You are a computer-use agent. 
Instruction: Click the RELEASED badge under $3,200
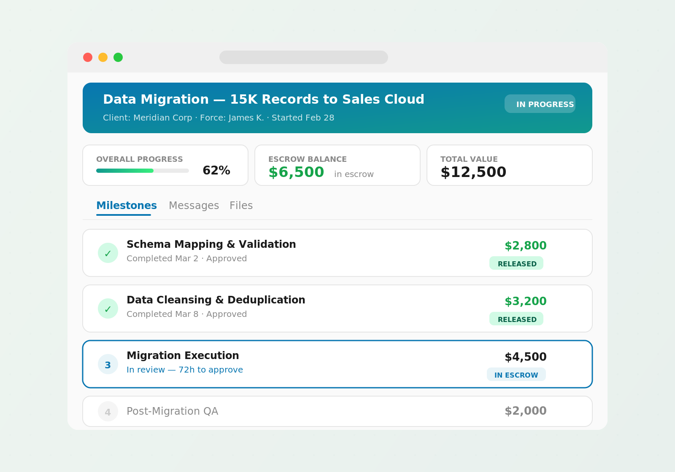(x=516, y=319)
